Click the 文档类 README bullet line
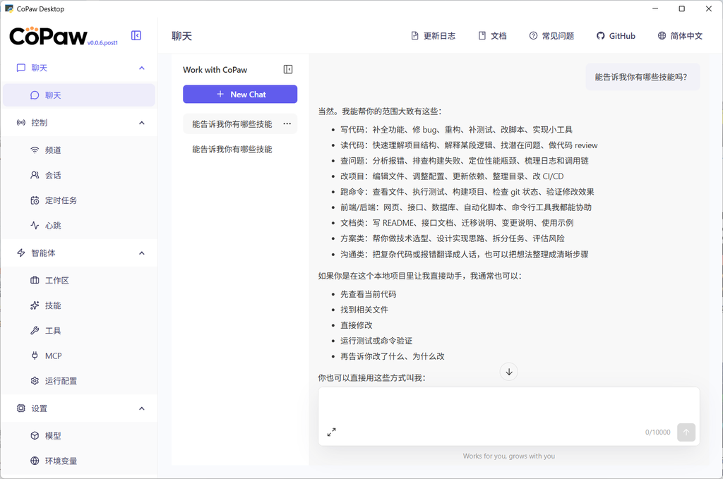Image resolution: width=723 pixels, height=479 pixels. [457, 223]
